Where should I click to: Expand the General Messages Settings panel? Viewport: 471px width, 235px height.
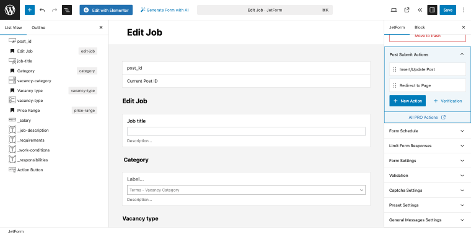tap(428, 220)
